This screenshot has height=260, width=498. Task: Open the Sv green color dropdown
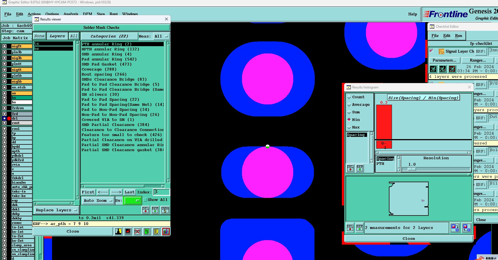tap(133, 201)
